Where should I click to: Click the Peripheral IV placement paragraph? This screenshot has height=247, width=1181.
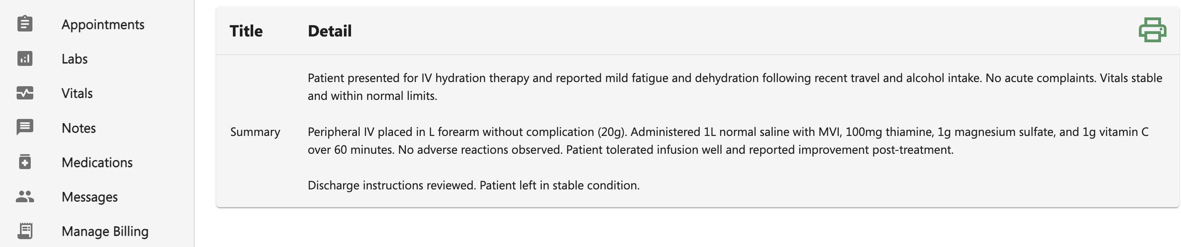728,140
